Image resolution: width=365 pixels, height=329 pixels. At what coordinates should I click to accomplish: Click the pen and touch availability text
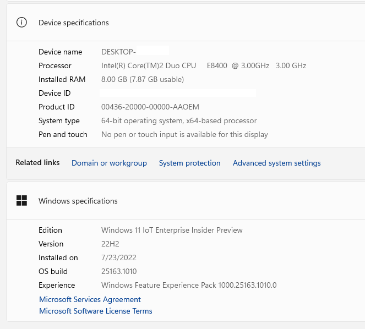point(184,134)
